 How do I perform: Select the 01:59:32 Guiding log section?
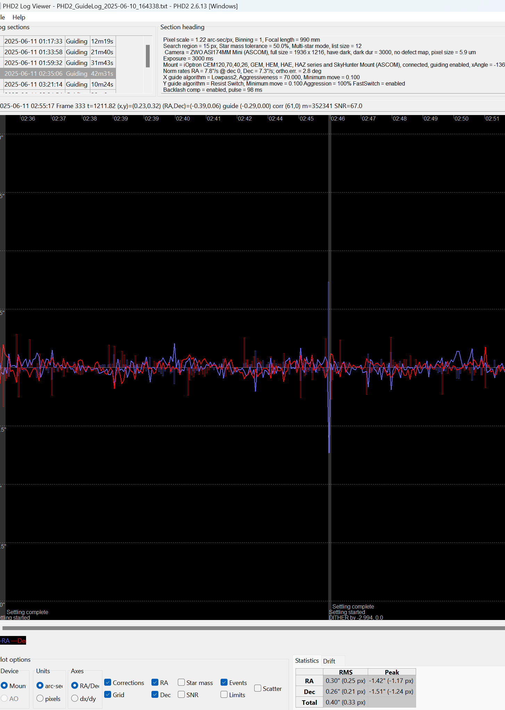pos(58,63)
